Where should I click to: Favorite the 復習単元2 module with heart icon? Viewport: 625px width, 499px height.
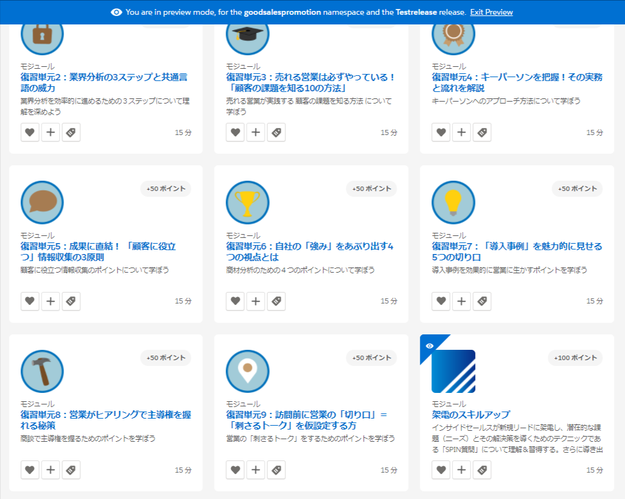click(30, 132)
